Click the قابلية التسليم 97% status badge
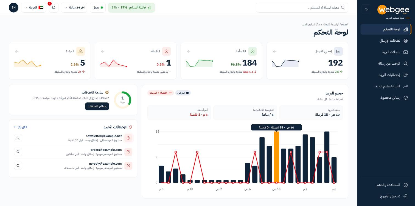Viewport: 415px width, 206px height. pyautogui.click(x=131, y=8)
